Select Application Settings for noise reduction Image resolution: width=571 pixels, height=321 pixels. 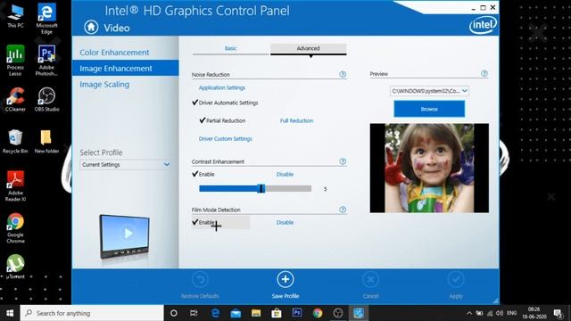[222, 87]
